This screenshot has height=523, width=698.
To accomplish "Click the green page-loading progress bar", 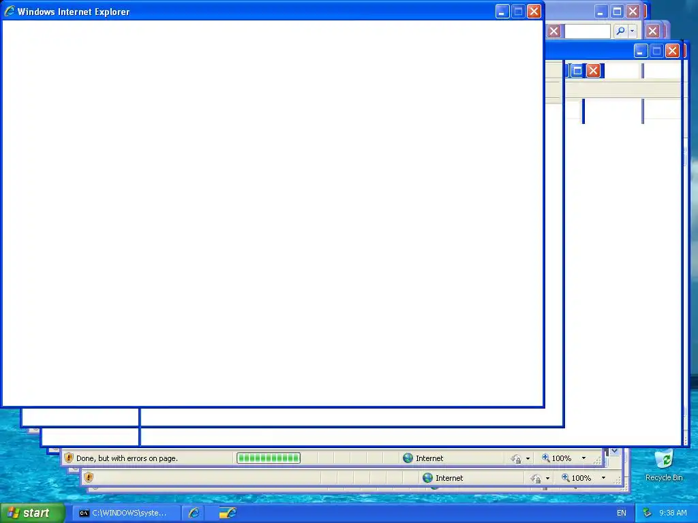I will tap(269, 458).
